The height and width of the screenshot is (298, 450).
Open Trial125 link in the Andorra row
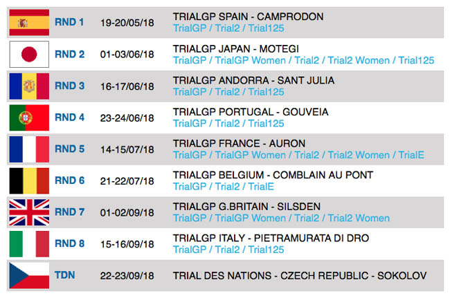point(266,92)
